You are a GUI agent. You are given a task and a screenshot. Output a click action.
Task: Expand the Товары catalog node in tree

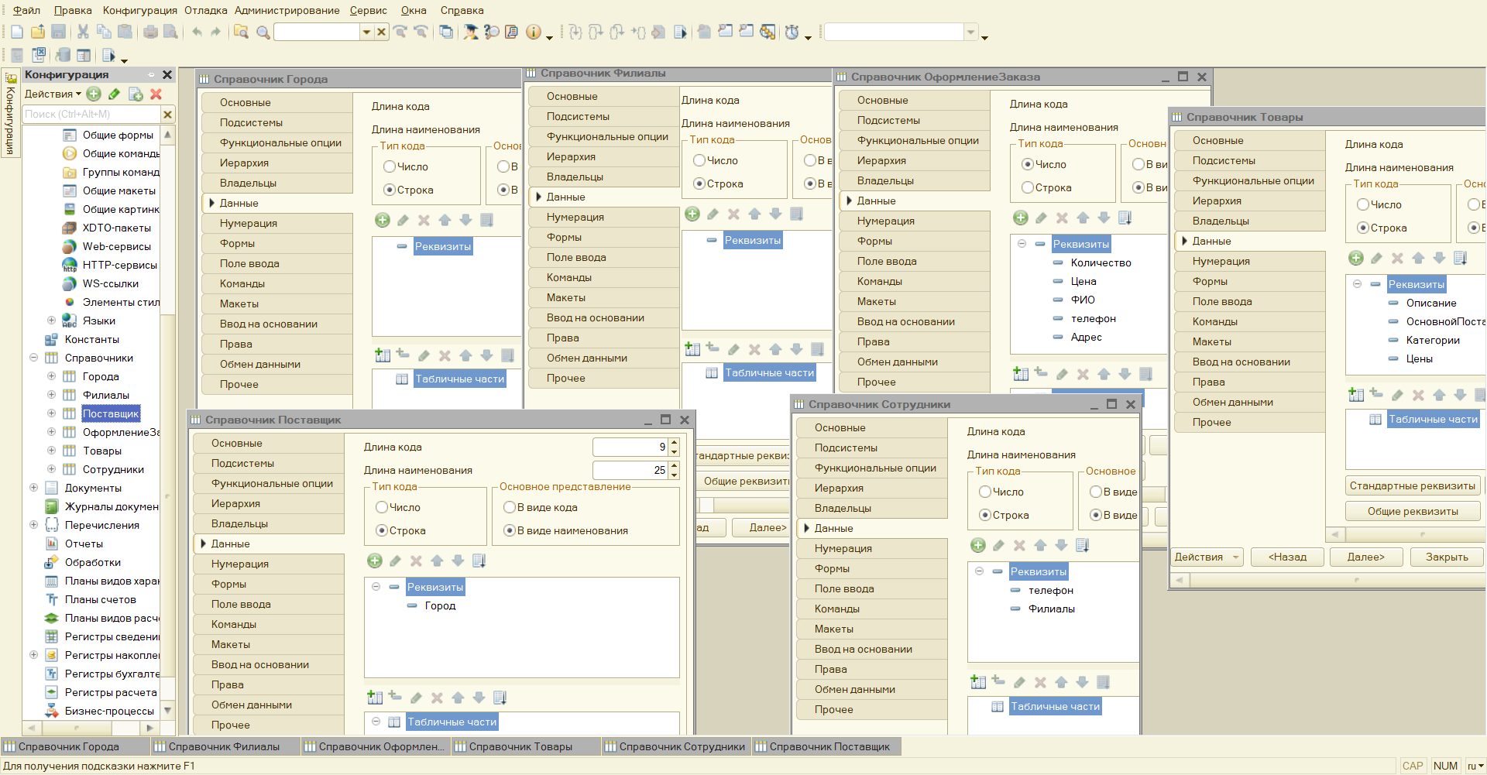pyautogui.click(x=51, y=451)
